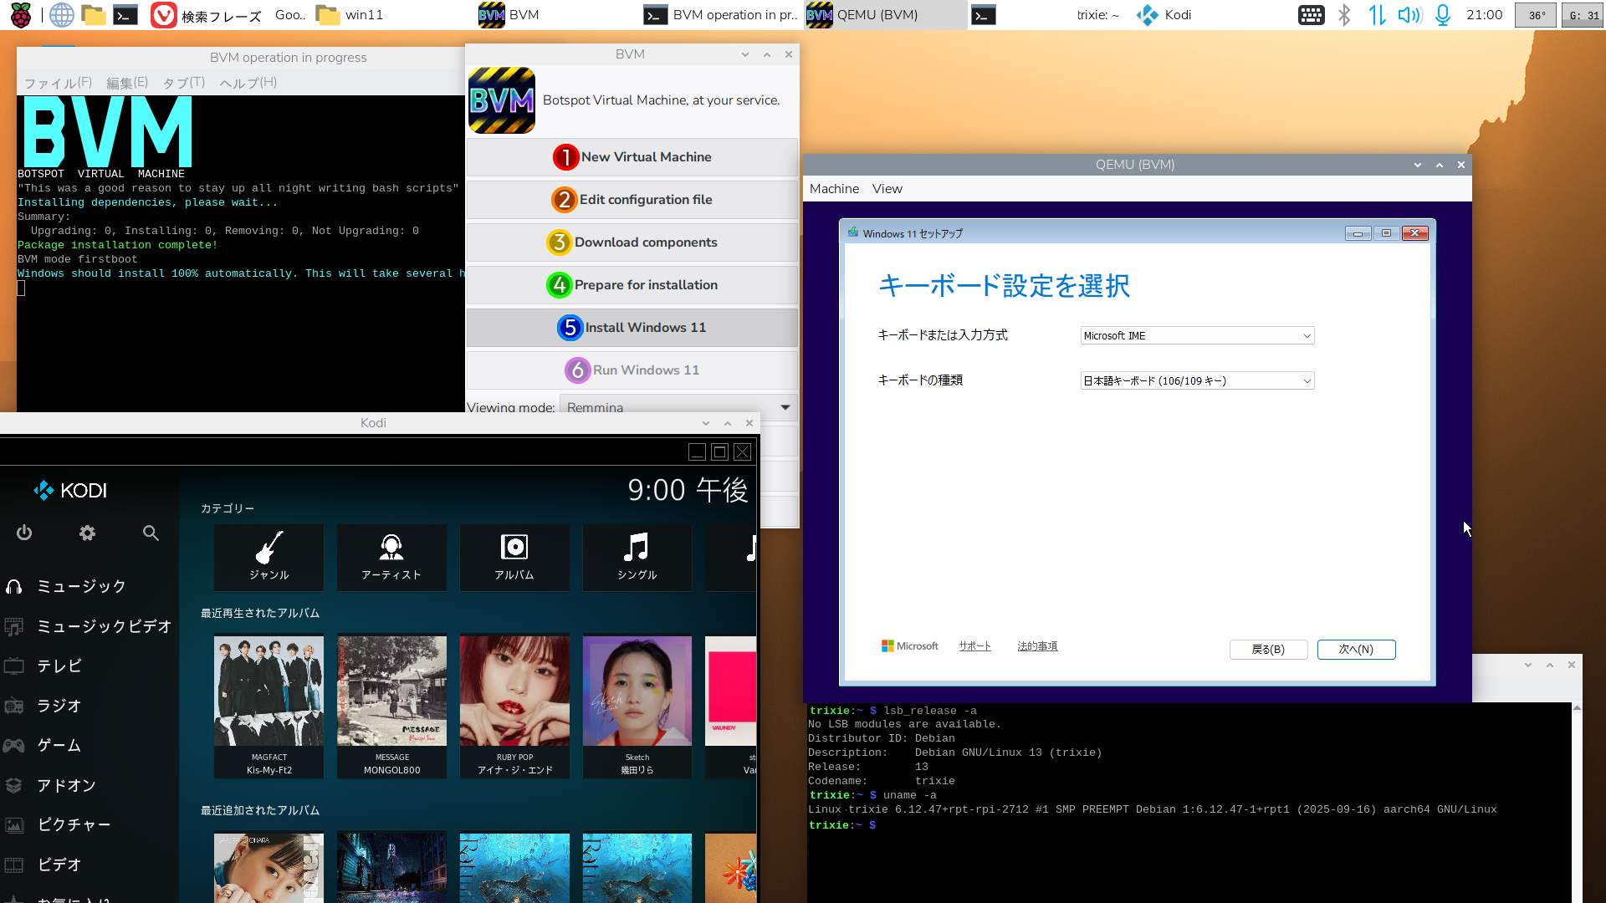This screenshot has width=1606, height=903.
Task: Mute volume via taskbar speaker icon
Action: pyautogui.click(x=1409, y=15)
